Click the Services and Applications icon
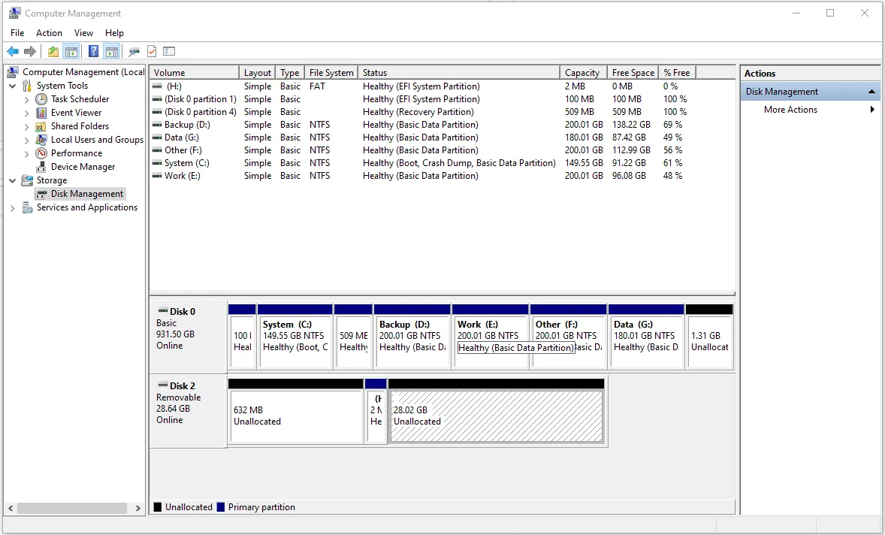This screenshot has width=885, height=535. click(27, 207)
